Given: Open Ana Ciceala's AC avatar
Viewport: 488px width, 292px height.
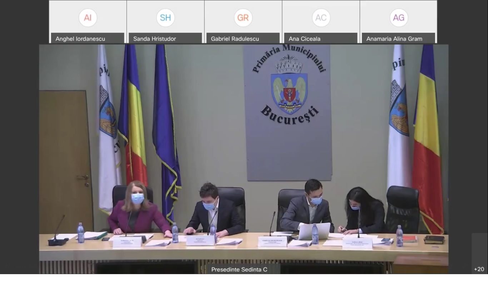Looking at the screenshot, I should 320,18.
